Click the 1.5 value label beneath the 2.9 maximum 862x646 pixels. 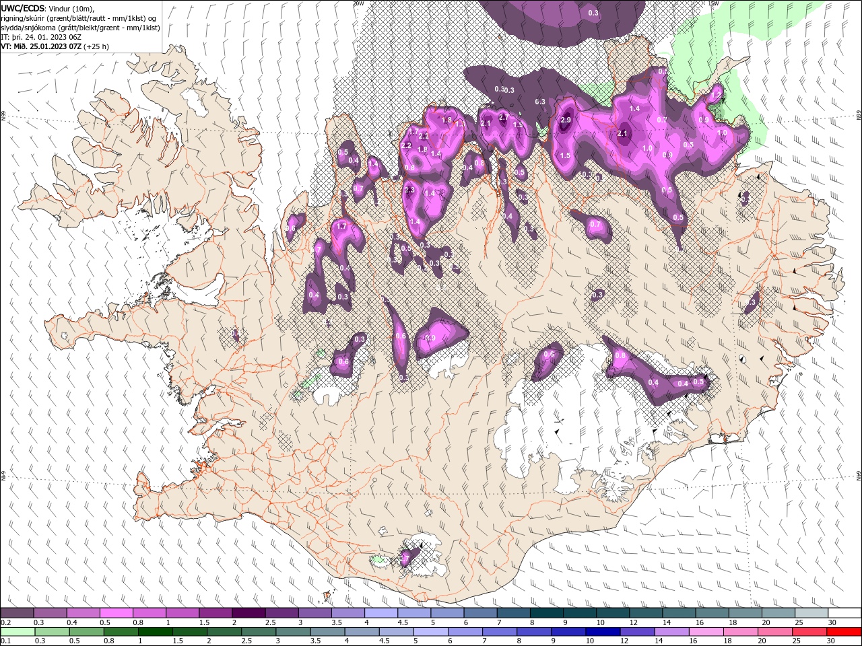coord(565,155)
